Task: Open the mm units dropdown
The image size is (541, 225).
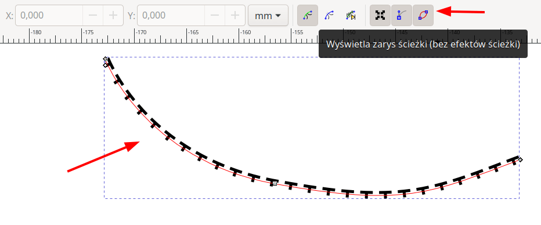Action: point(268,16)
